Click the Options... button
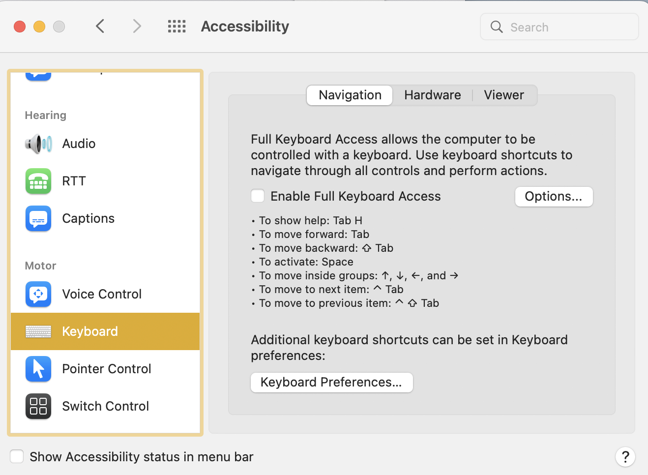This screenshot has height=475, width=648. click(x=554, y=197)
